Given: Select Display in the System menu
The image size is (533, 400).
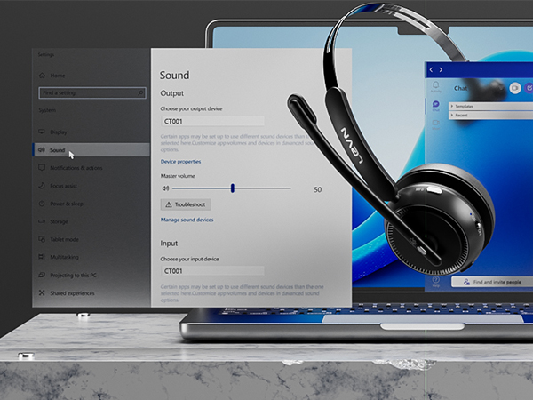Looking at the screenshot, I should click(x=59, y=132).
